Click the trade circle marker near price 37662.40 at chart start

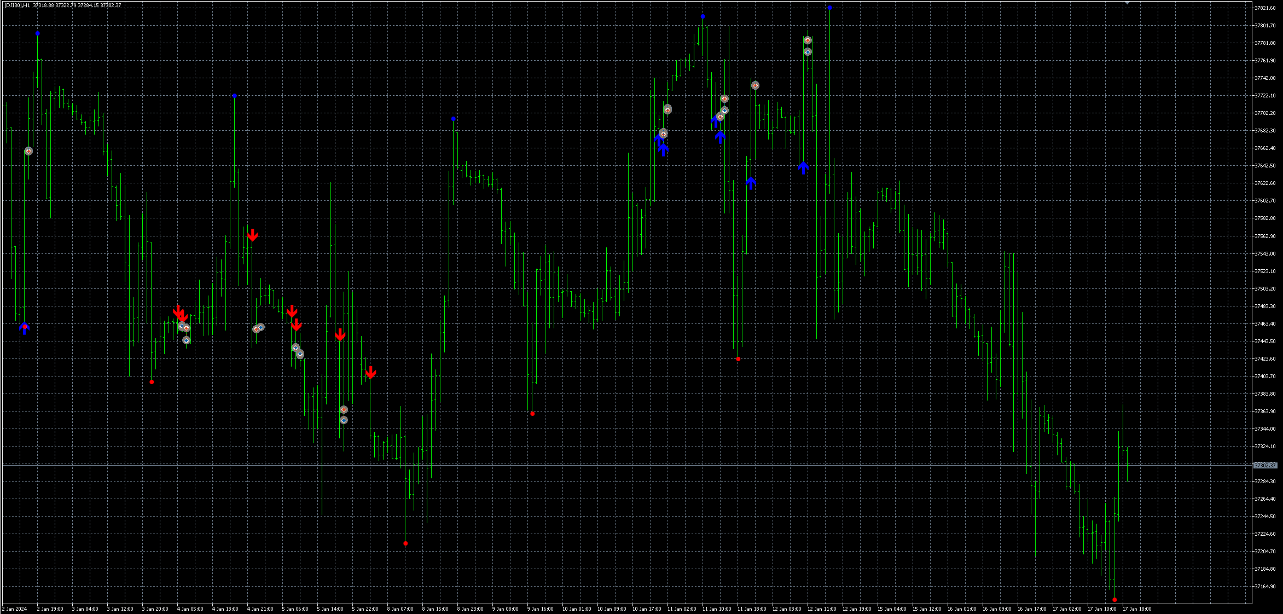point(29,151)
